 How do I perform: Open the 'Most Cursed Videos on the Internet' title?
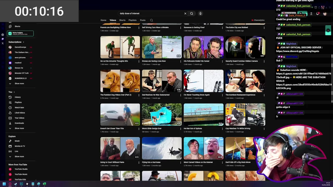[x=198, y=162]
